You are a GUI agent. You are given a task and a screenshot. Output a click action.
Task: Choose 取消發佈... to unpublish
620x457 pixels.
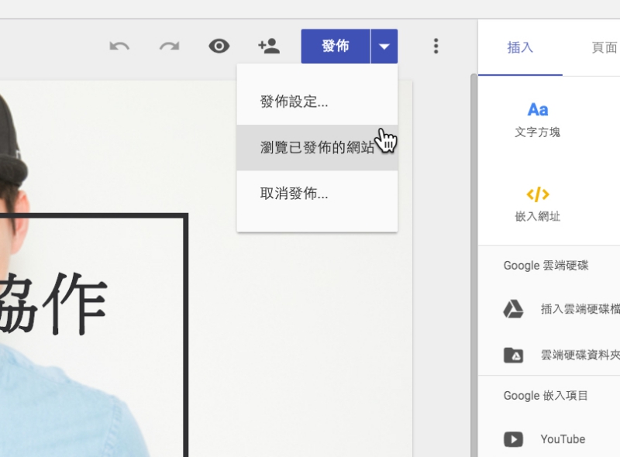click(294, 194)
